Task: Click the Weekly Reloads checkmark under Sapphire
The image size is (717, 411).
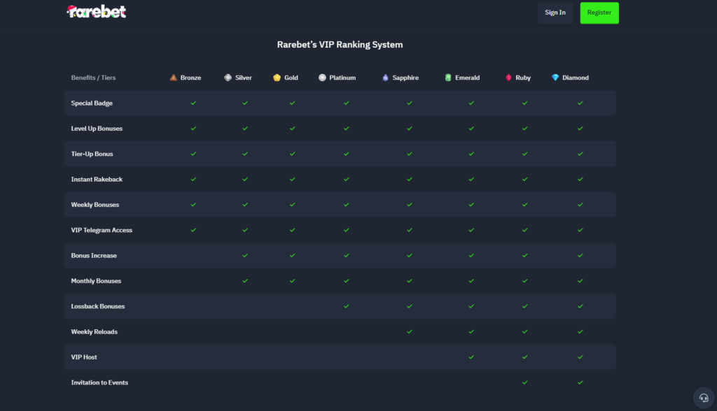Action: pos(409,332)
